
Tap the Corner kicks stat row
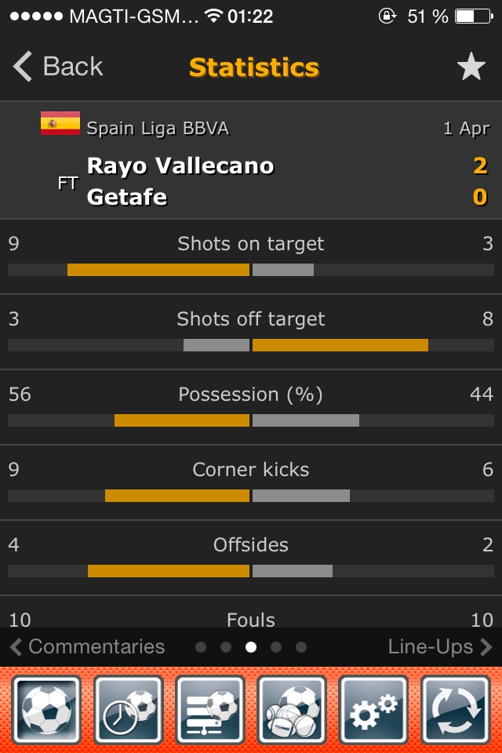[x=251, y=482]
